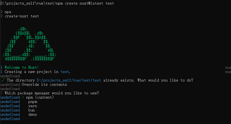This screenshot has height=124, width=231.
Task: Click the green Nuxt ASCII art logo
Action: click(x=29, y=44)
